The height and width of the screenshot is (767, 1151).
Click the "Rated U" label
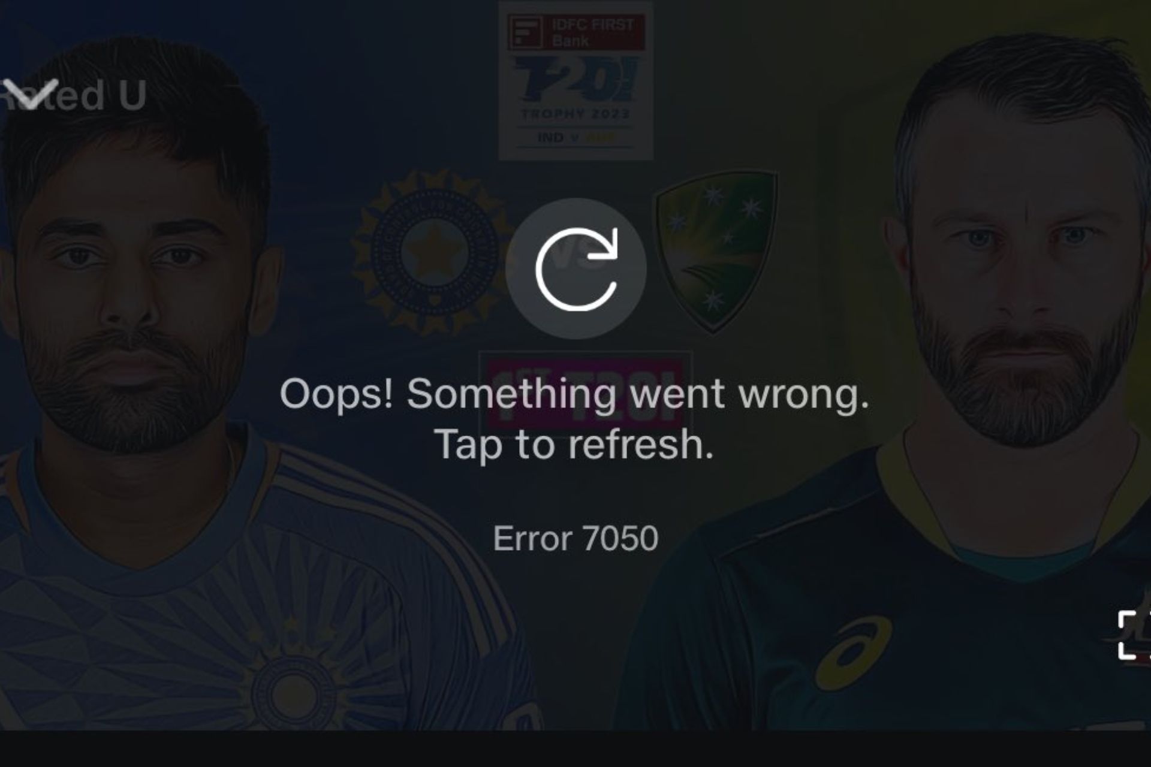click(73, 95)
